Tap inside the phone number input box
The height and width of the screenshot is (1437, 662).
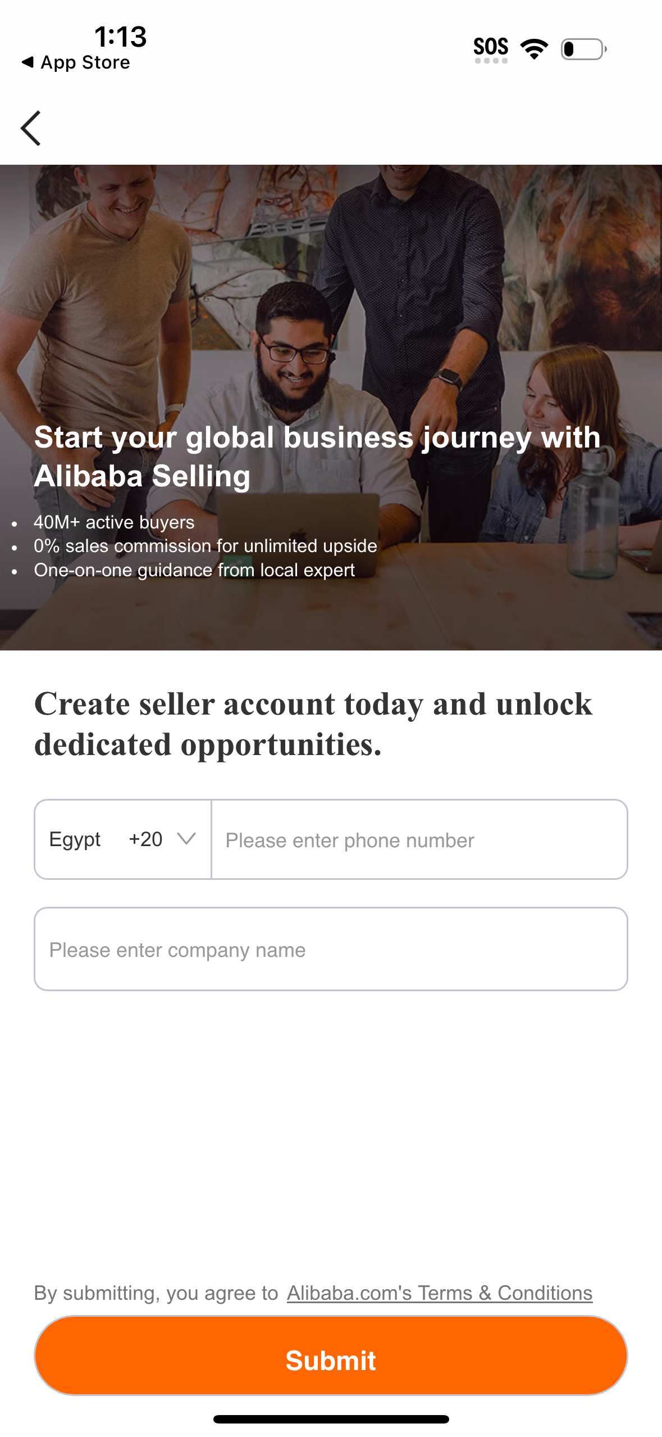point(418,840)
